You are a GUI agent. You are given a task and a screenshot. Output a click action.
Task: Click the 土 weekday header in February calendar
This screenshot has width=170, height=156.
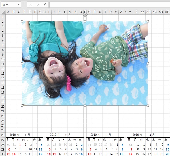tap(80, 140)
